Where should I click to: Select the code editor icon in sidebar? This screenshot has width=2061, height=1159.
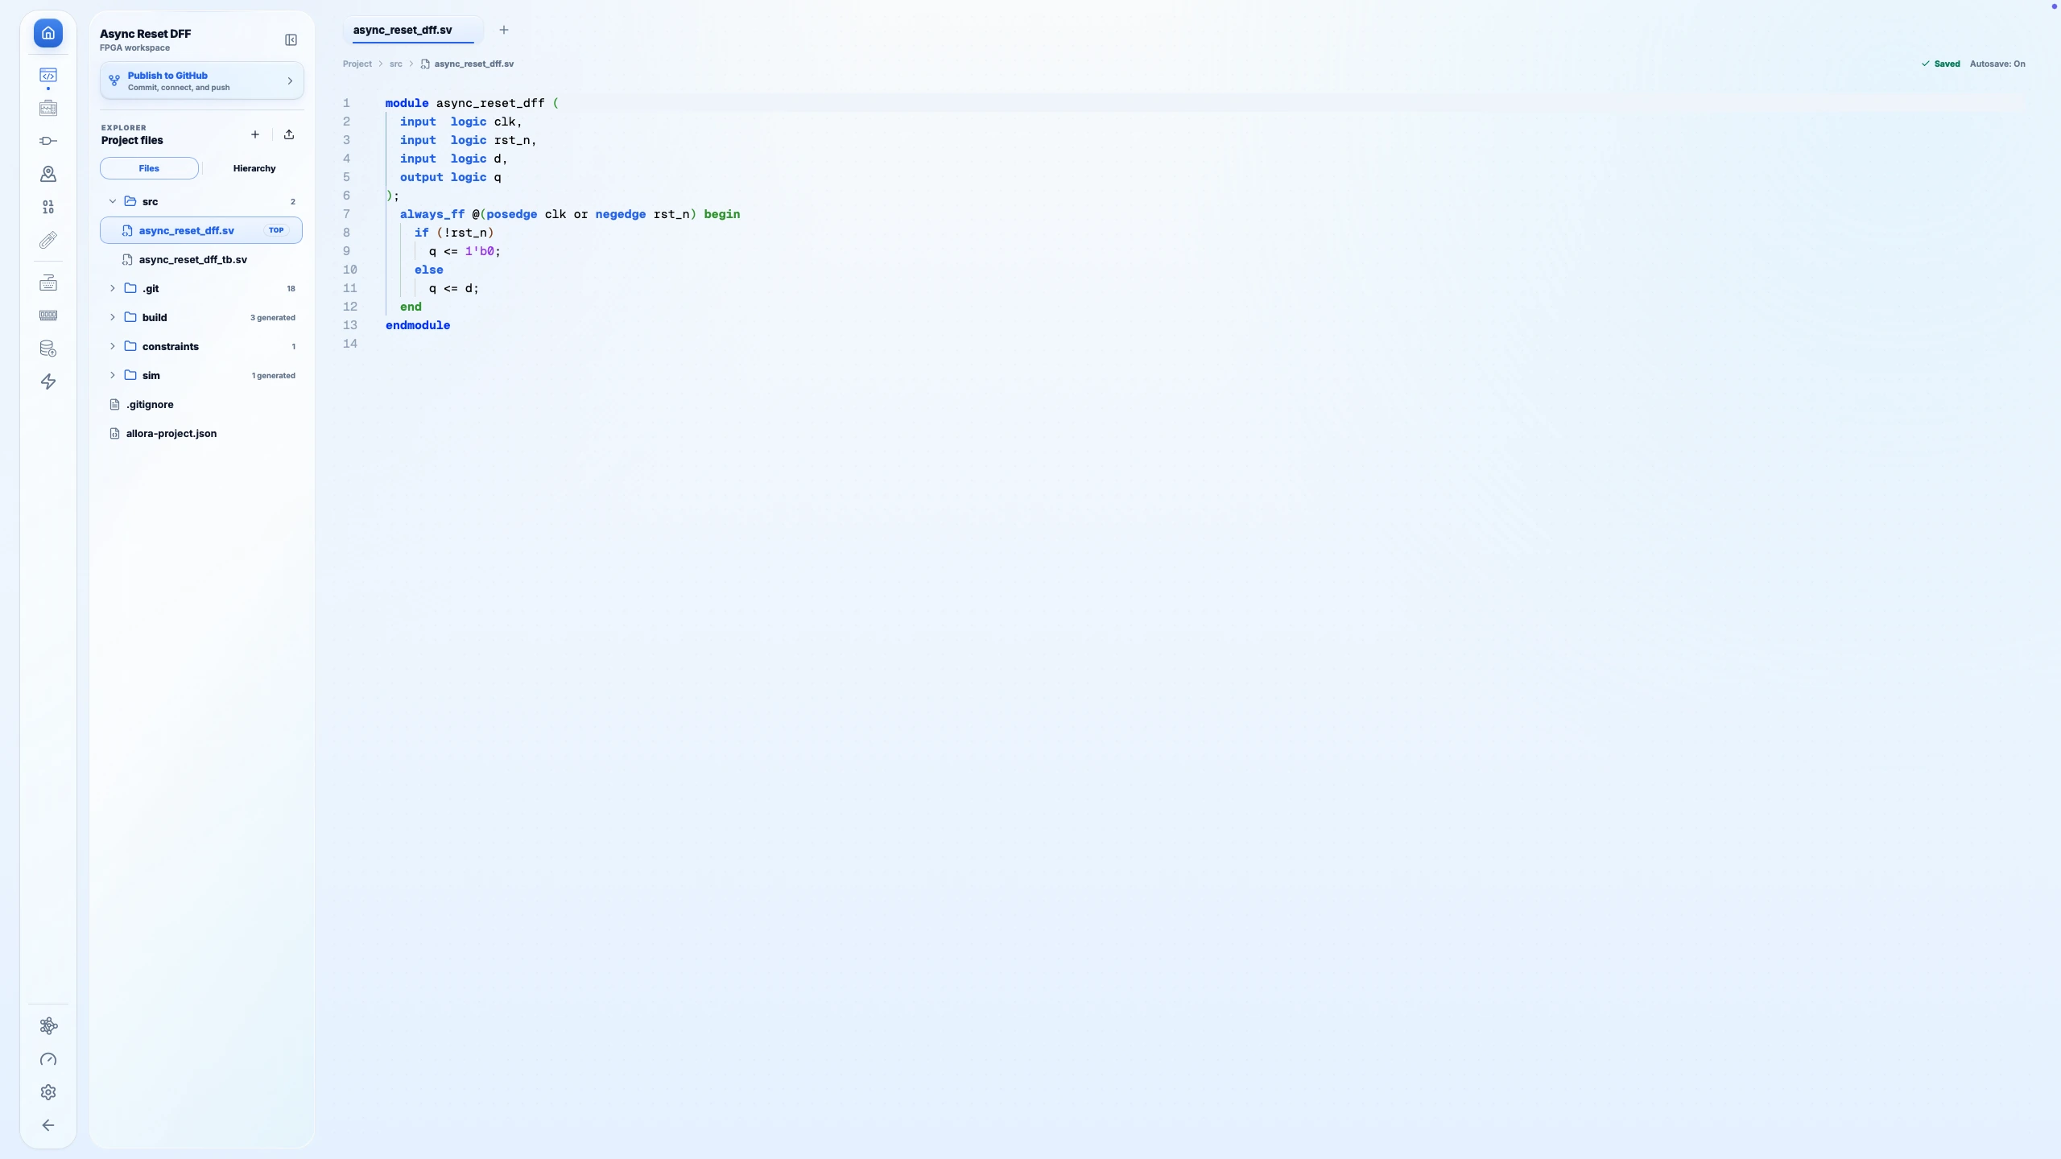pyautogui.click(x=48, y=76)
